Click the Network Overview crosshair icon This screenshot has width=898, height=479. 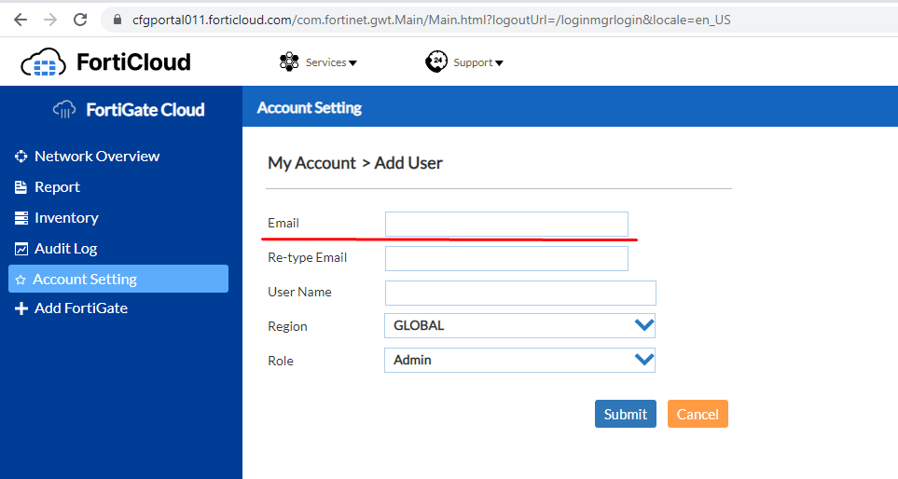pos(21,157)
